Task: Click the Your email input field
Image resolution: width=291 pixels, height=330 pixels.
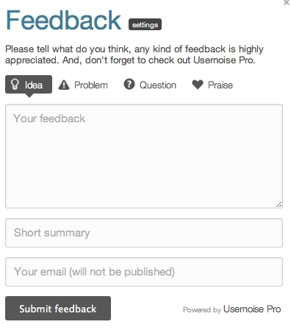Action: (x=144, y=272)
